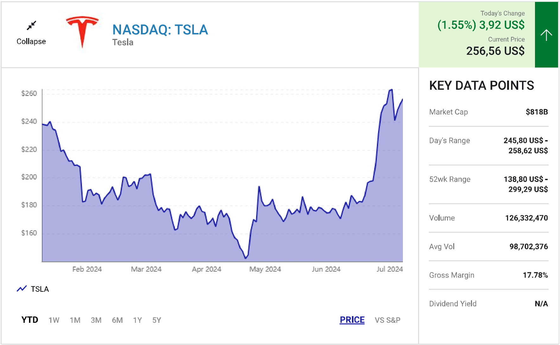Viewport: 560px width, 345px height.
Task: Click the $160 y-axis label
Action: pyautogui.click(x=29, y=233)
